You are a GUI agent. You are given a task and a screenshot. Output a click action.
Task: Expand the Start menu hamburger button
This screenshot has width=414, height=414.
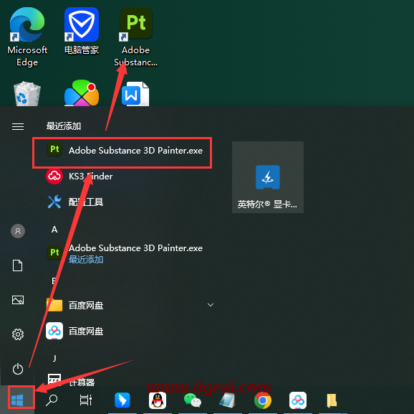(18, 126)
